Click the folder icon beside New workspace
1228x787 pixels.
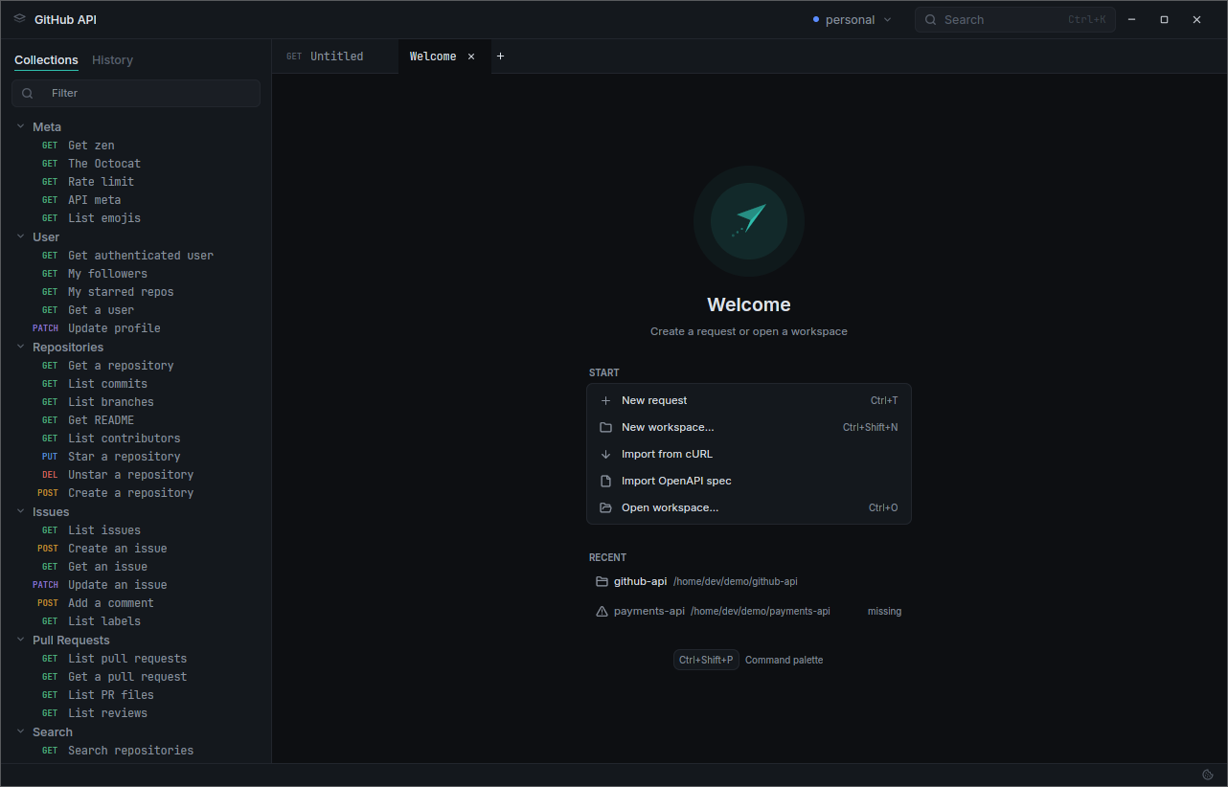pyautogui.click(x=605, y=427)
